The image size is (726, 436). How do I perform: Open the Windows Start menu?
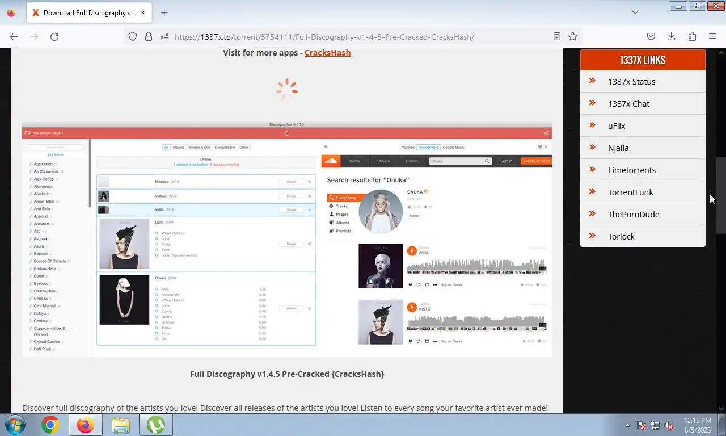pyautogui.click(x=15, y=425)
